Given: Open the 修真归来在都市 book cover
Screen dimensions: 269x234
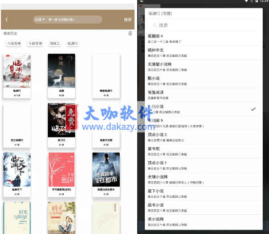Looking at the screenshot, I should [106, 170].
